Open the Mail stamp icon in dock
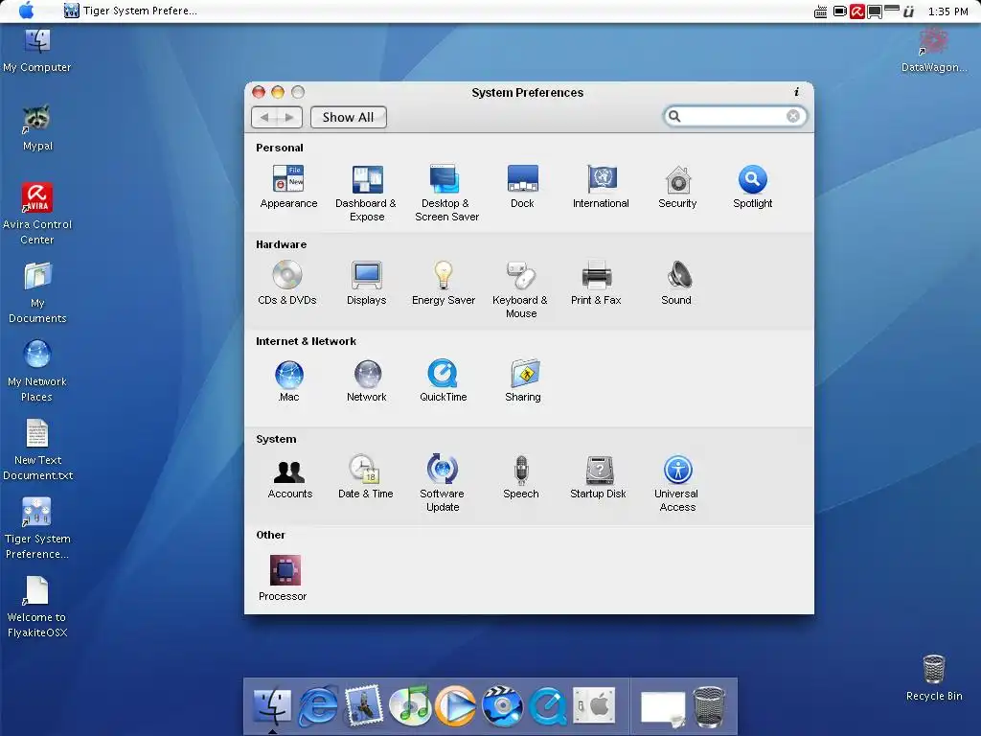This screenshot has height=736, width=981. [x=364, y=705]
